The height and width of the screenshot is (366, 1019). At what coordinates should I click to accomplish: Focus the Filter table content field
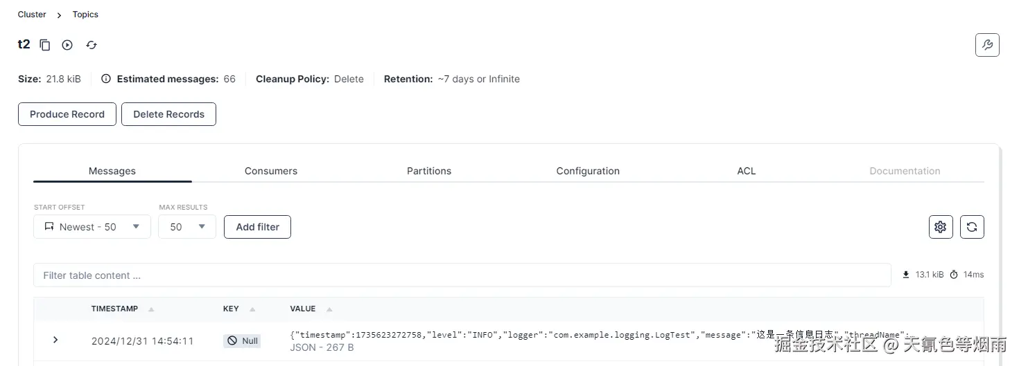(462, 275)
